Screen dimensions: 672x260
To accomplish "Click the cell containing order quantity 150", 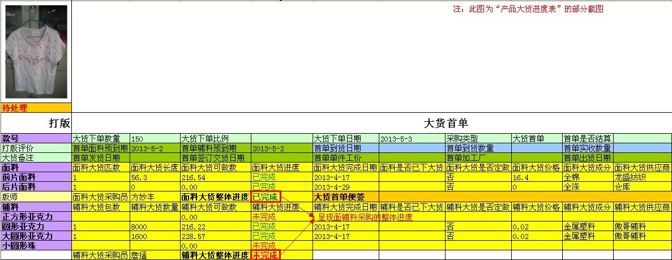I will 155,139.
